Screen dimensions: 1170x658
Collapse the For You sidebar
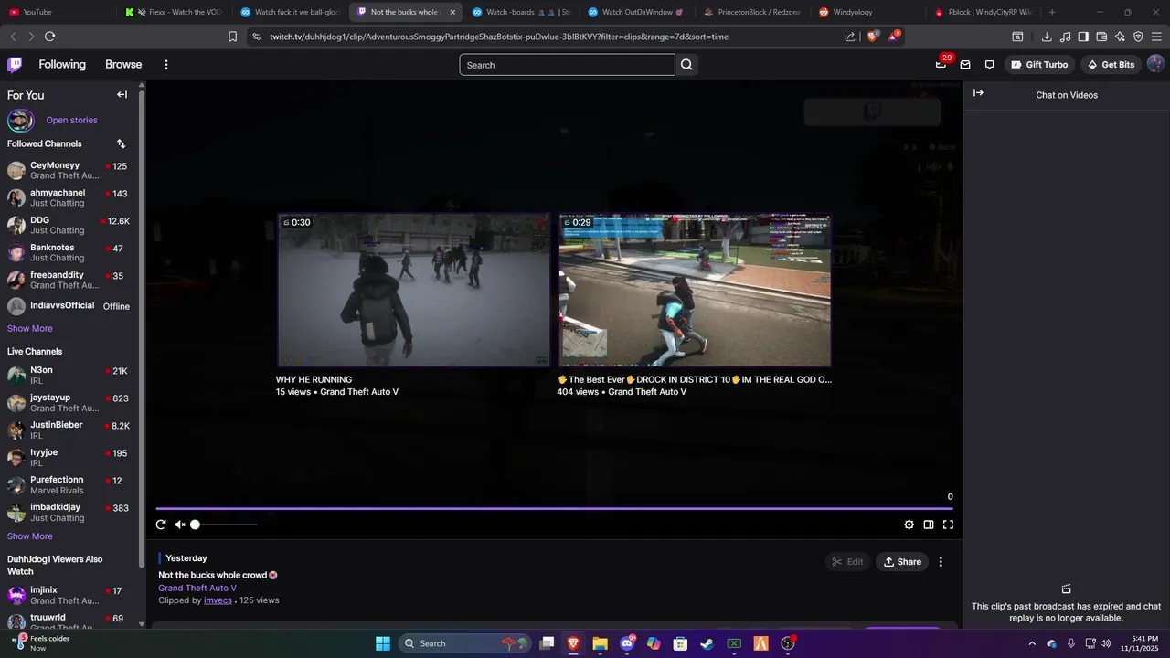click(x=122, y=94)
